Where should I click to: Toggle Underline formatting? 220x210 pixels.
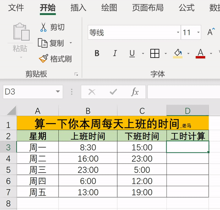(x=132, y=54)
